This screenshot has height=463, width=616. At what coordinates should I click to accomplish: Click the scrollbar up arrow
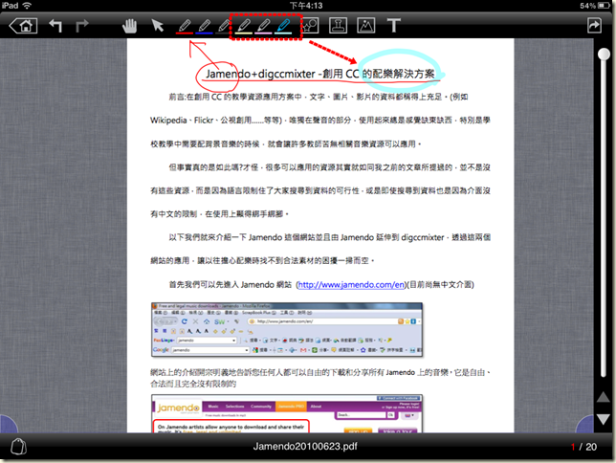(x=604, y=397)
